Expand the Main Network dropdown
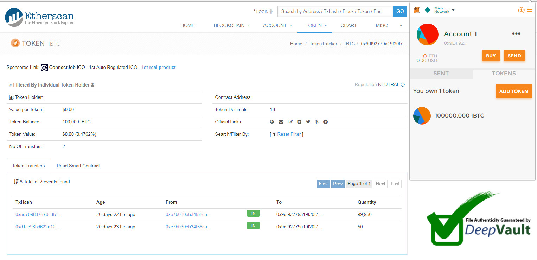Viewport: 537px width, 260px height. pos(453,10)
